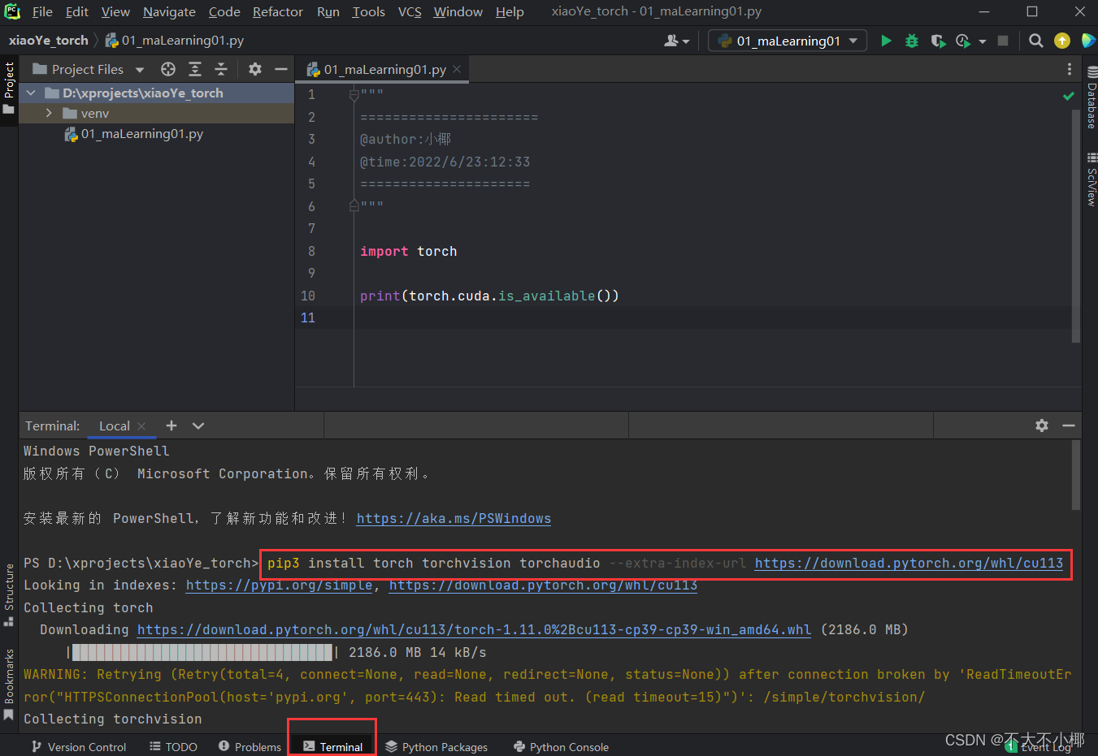Hide the Terminal panel with minus icon
1098x756 pixels.
(1069, 426)
